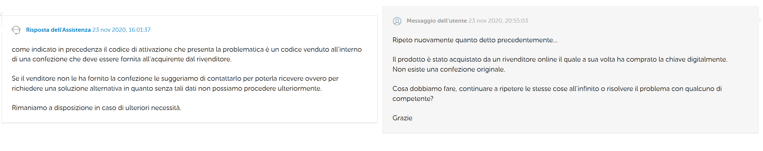Screen dimensions: 763x151
Task: Click the right speech-bubble pointer of user message
Action: (760, 20)
